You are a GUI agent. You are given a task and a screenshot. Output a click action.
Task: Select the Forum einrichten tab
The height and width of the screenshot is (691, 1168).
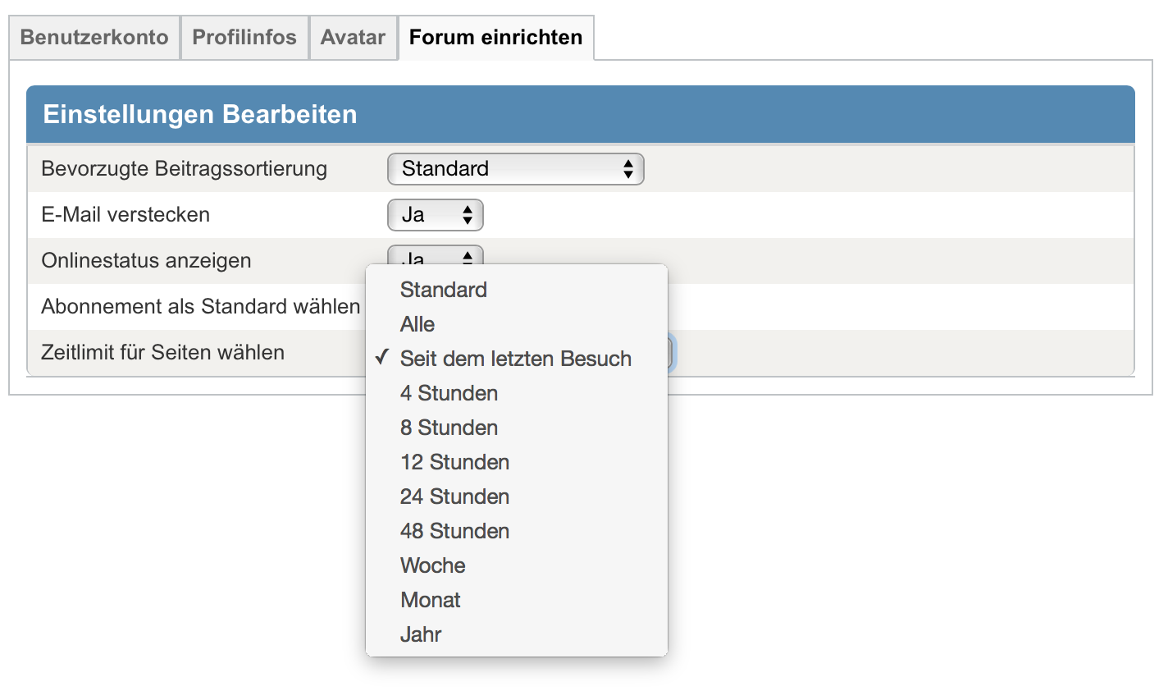coord(495,38)
